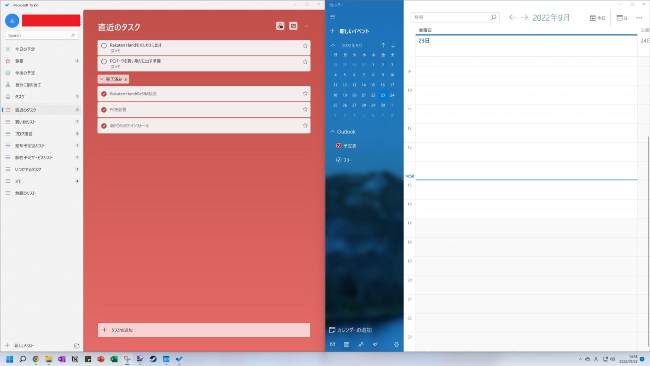The width and height of the screenshot is (650, 366).
Task: Click the hamburger menu icon in Calendar
Action: (333, 17)
